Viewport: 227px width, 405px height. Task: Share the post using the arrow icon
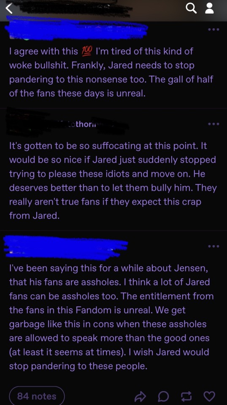[x=141, y=396]
